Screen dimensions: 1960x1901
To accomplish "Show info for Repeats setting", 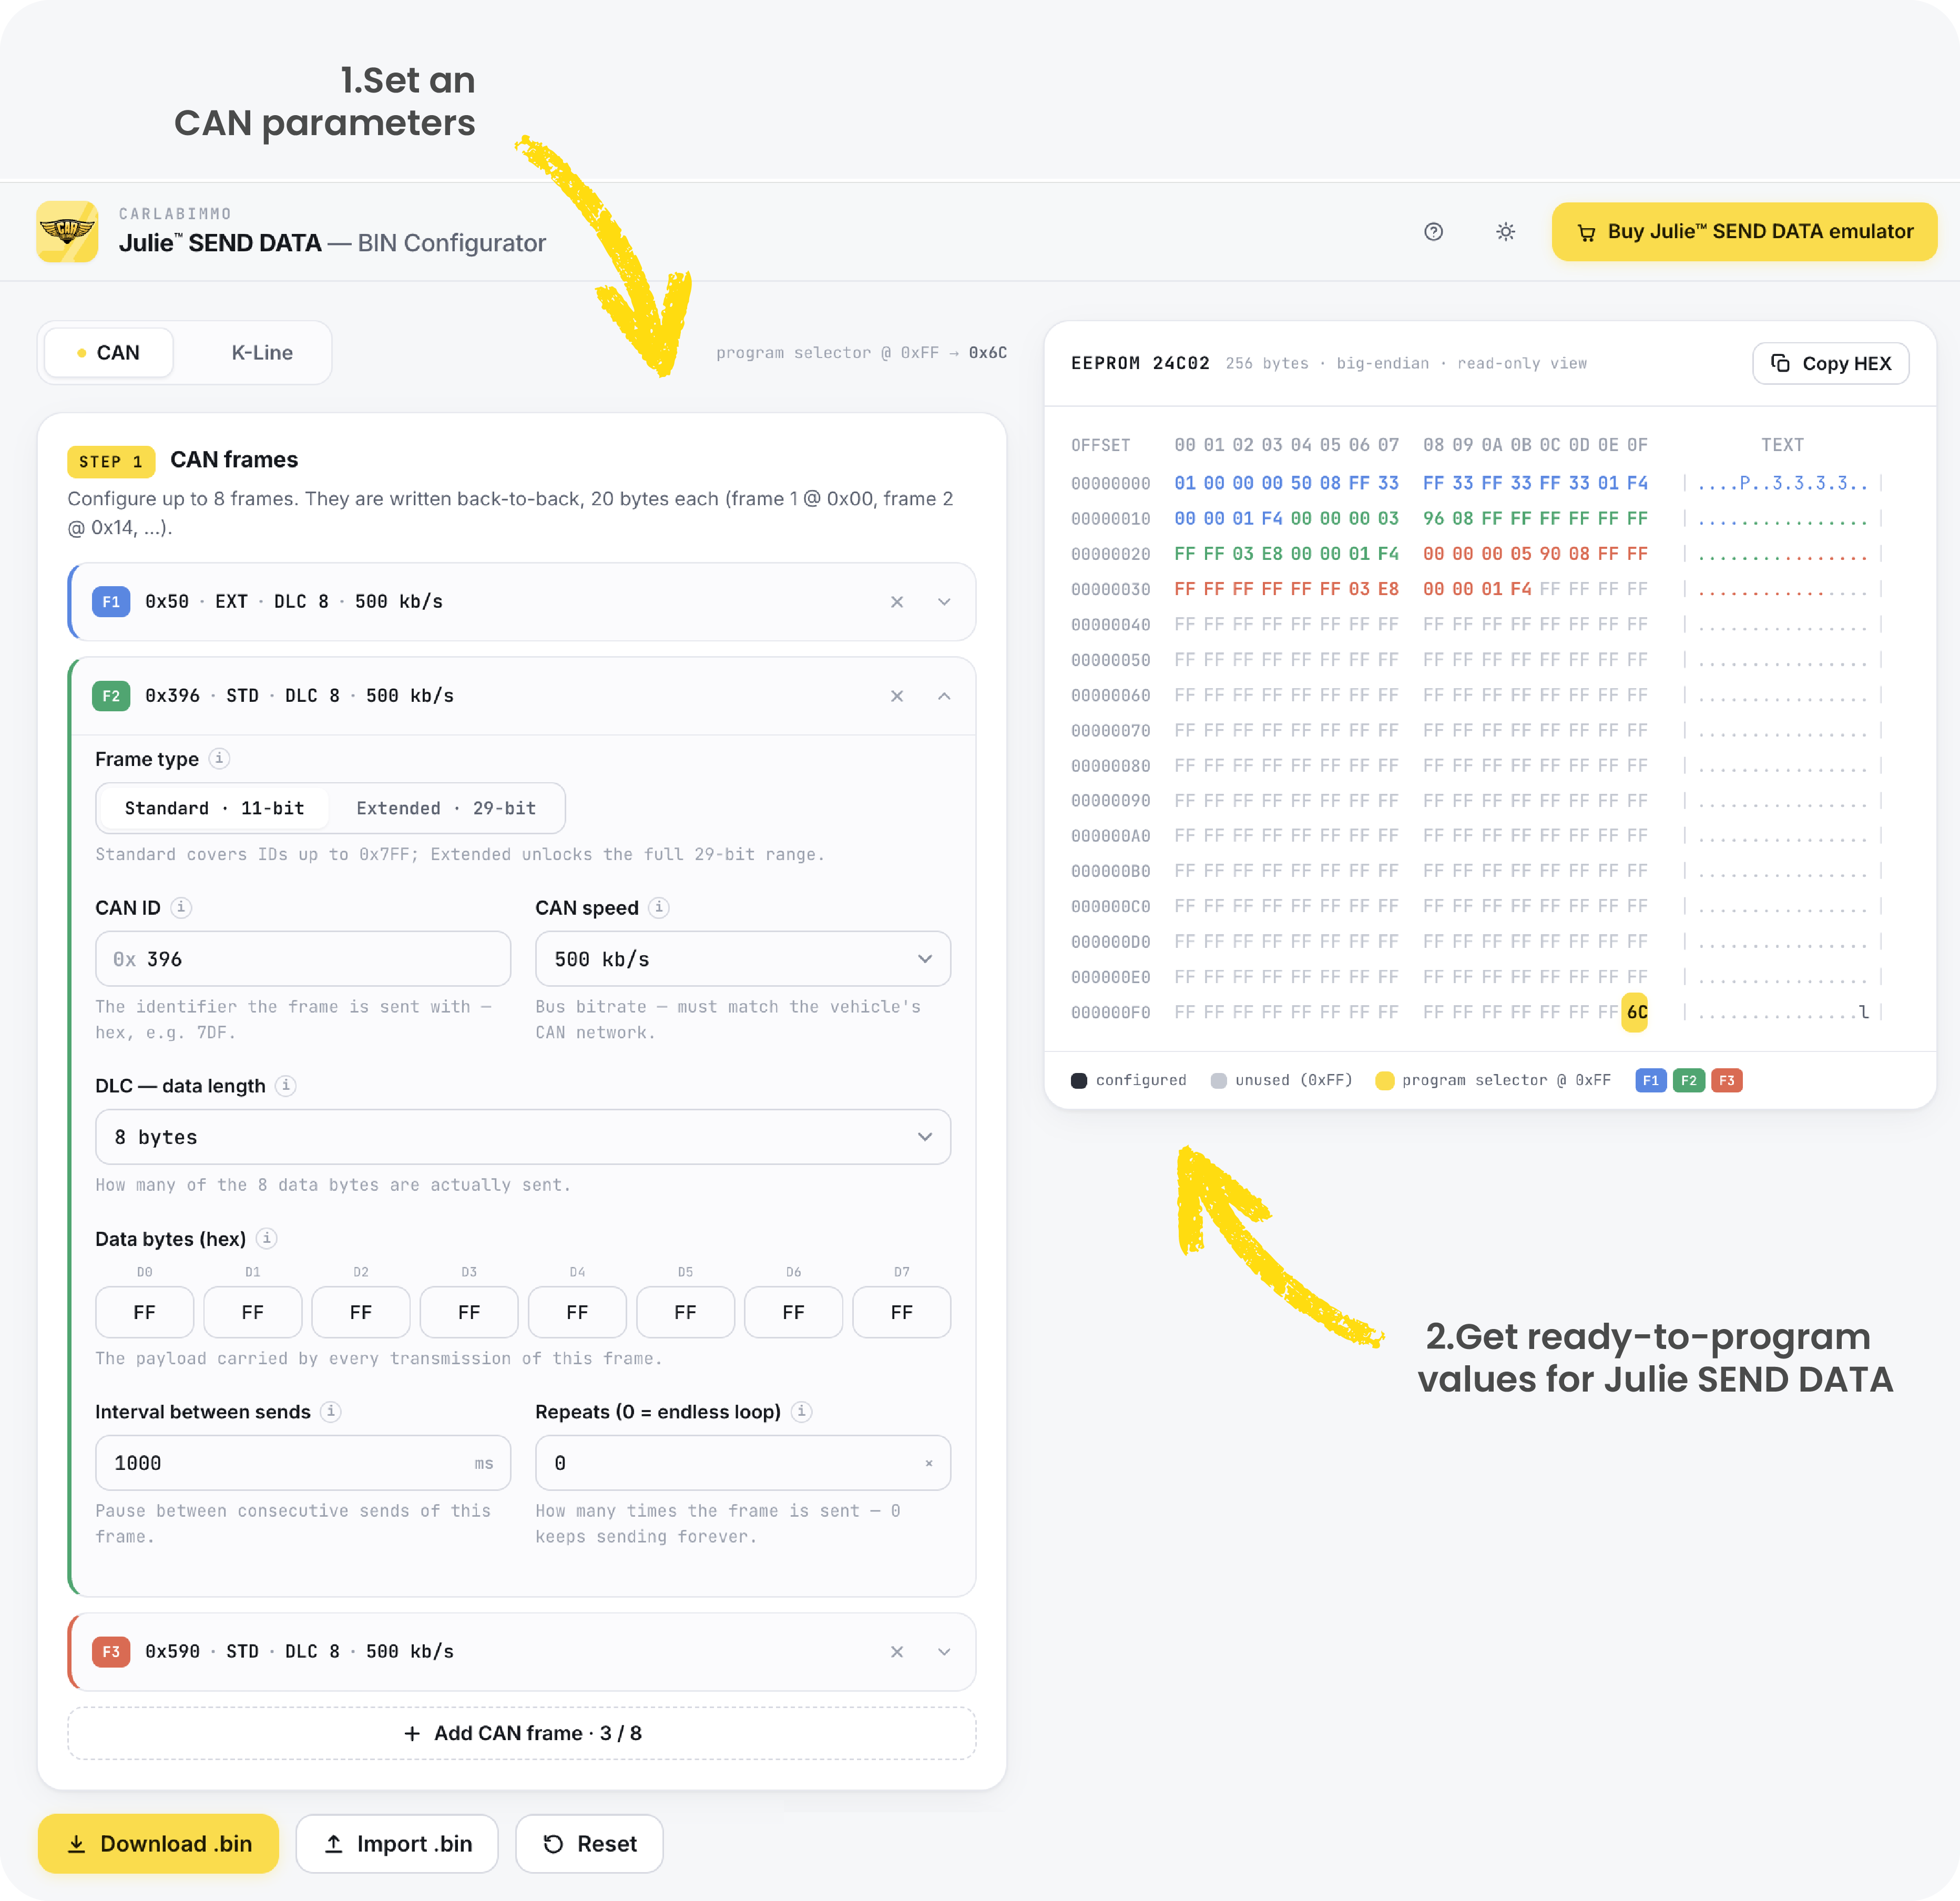I will tap(801, 1412).
